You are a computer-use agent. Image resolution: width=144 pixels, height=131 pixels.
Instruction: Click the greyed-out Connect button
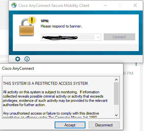(x=119, y=37)
